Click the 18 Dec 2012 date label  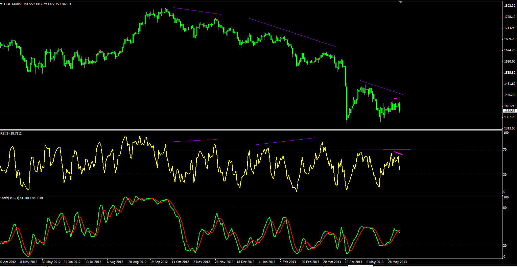point(245,262)
